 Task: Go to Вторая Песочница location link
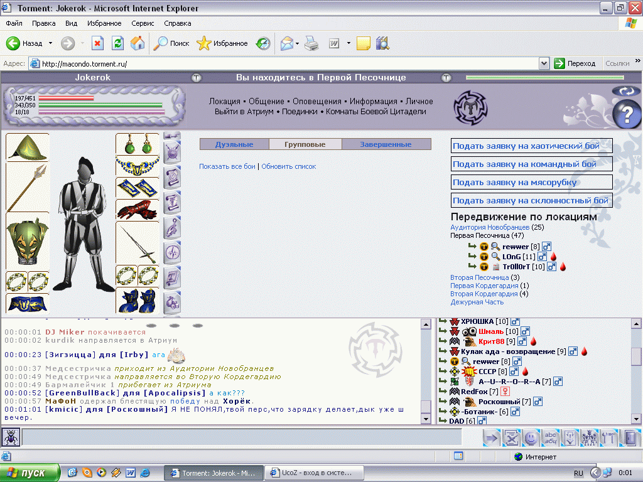click(479, 277)
